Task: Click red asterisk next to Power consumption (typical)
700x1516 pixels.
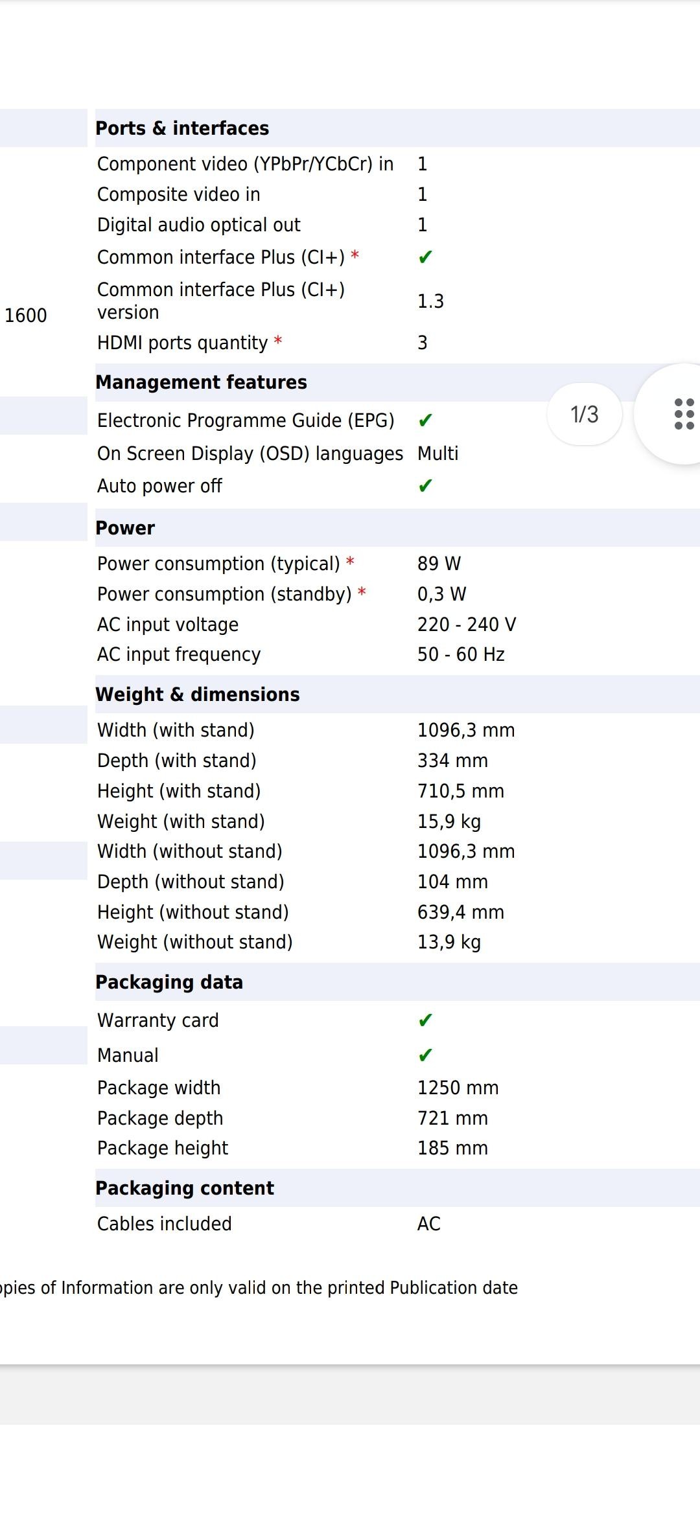Action: 350,562
